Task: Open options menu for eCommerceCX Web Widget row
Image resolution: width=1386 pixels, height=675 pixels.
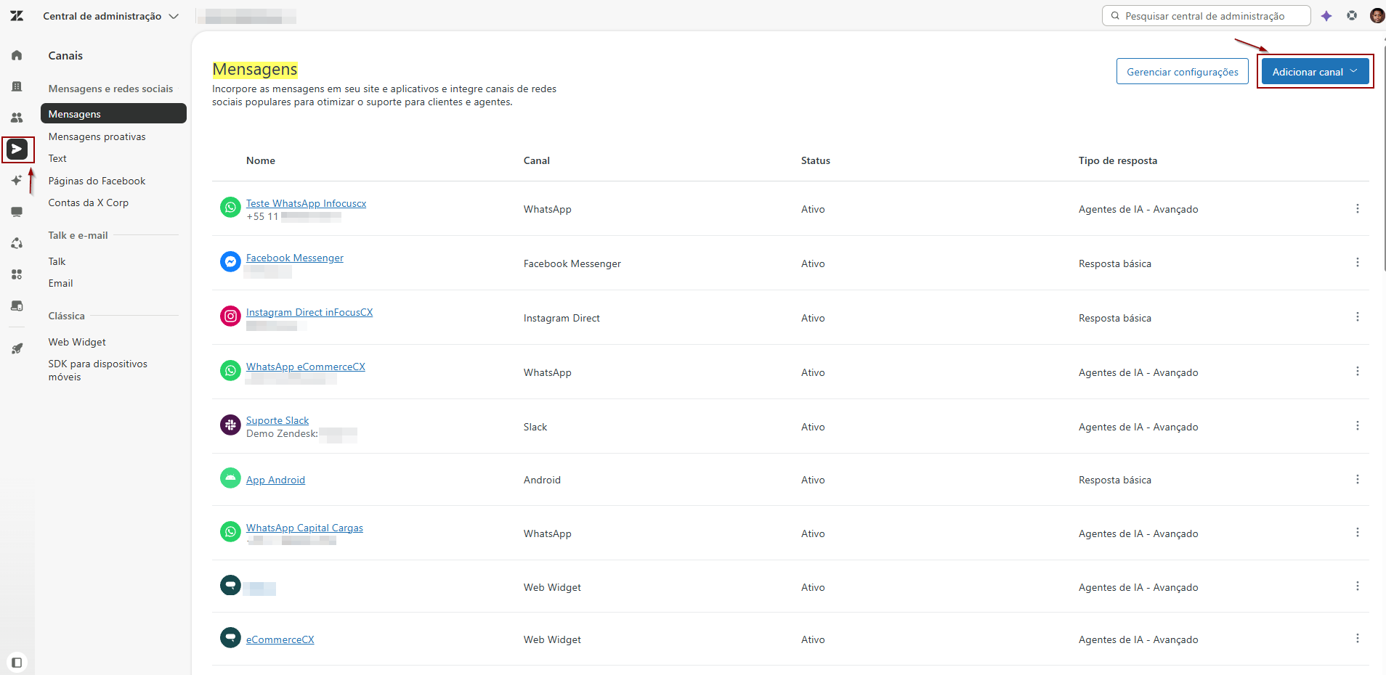Action: coord(1357,638)
